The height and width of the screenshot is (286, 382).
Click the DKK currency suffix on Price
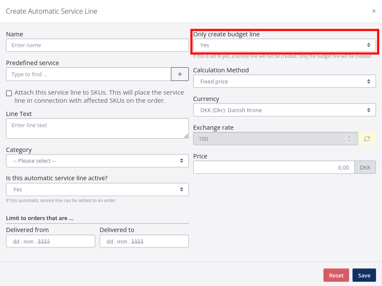[365, 167]
